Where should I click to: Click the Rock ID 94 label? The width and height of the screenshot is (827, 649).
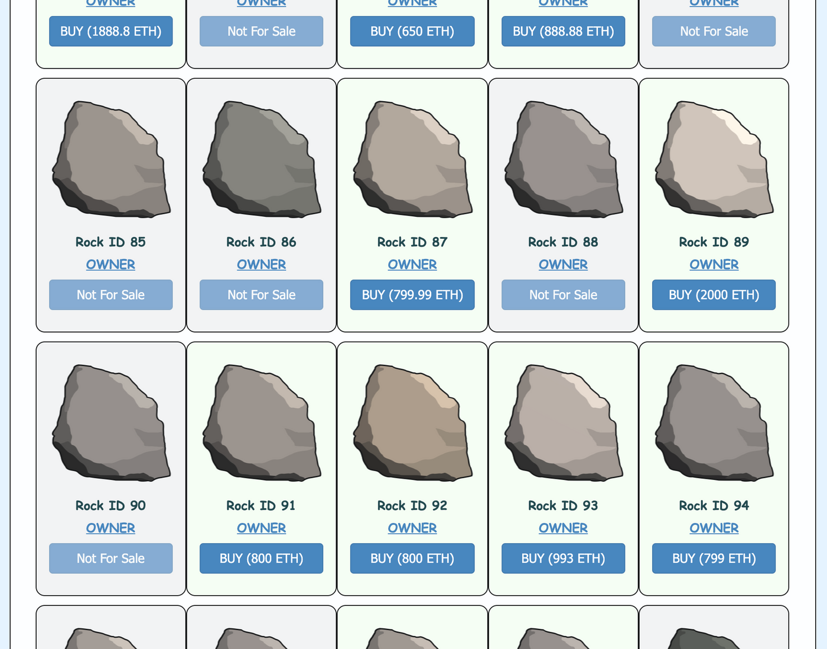pos(714,506)
